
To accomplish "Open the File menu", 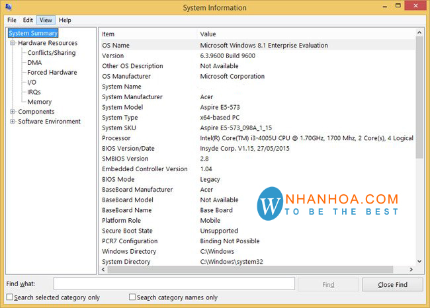I will pyautogui.click(x=12, y=20).
